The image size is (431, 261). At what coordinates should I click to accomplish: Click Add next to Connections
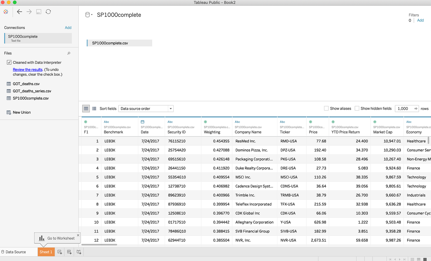click(68, 28)
